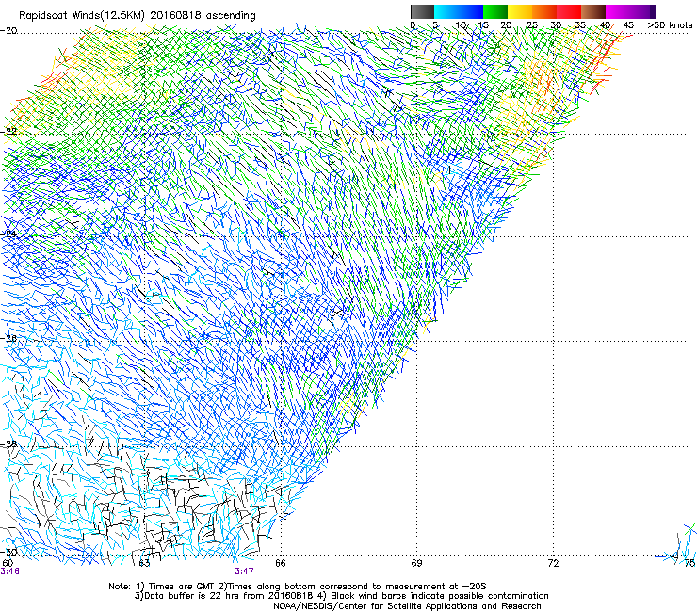This screenshot has height=612, width=697.
Task: Click the '-20' latitude label
Action: click(x=8, y=31)
